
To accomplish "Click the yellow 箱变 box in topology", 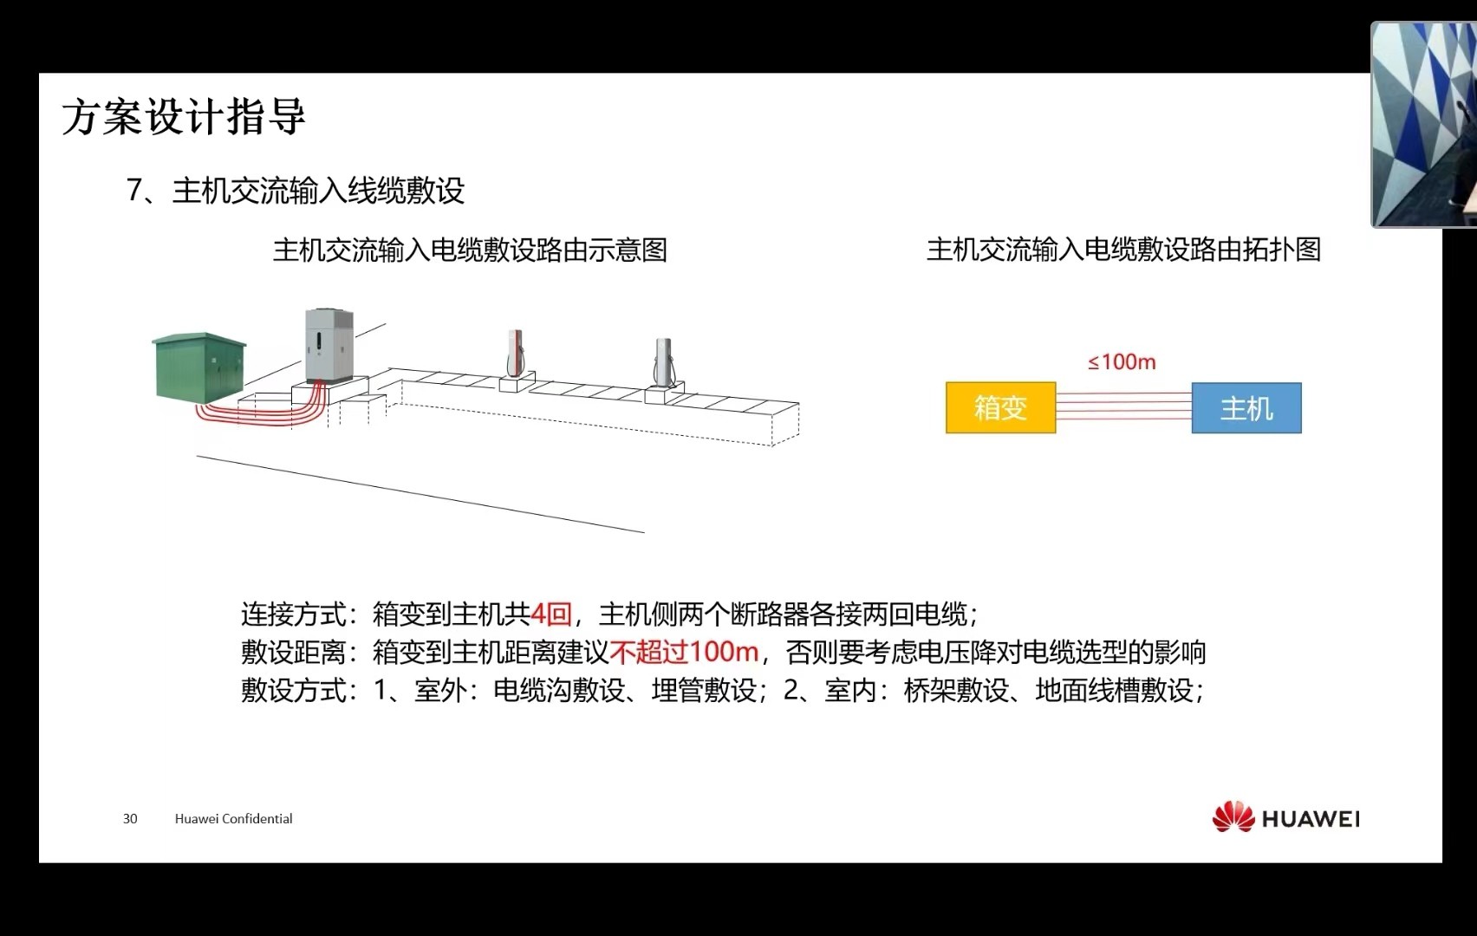I will pos(1000,407).
